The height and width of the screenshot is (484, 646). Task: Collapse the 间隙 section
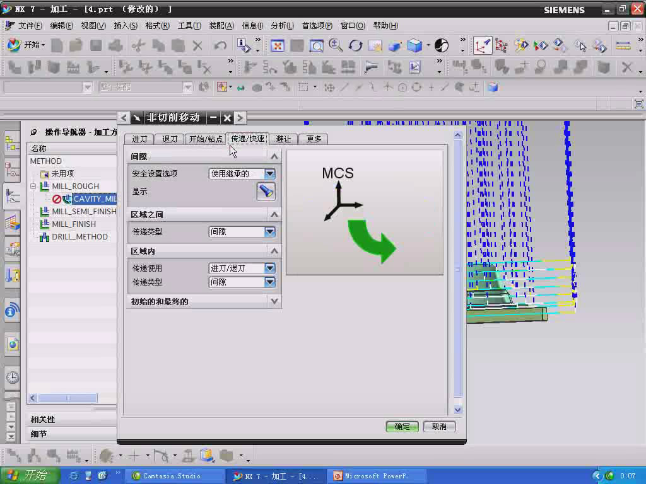[x=274, y=156]
